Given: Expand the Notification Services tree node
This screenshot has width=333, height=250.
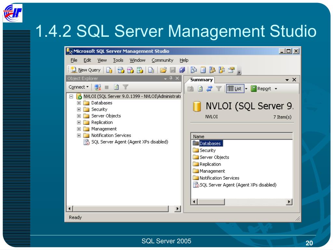Looking at the screenshot, I should coord(79,135).
